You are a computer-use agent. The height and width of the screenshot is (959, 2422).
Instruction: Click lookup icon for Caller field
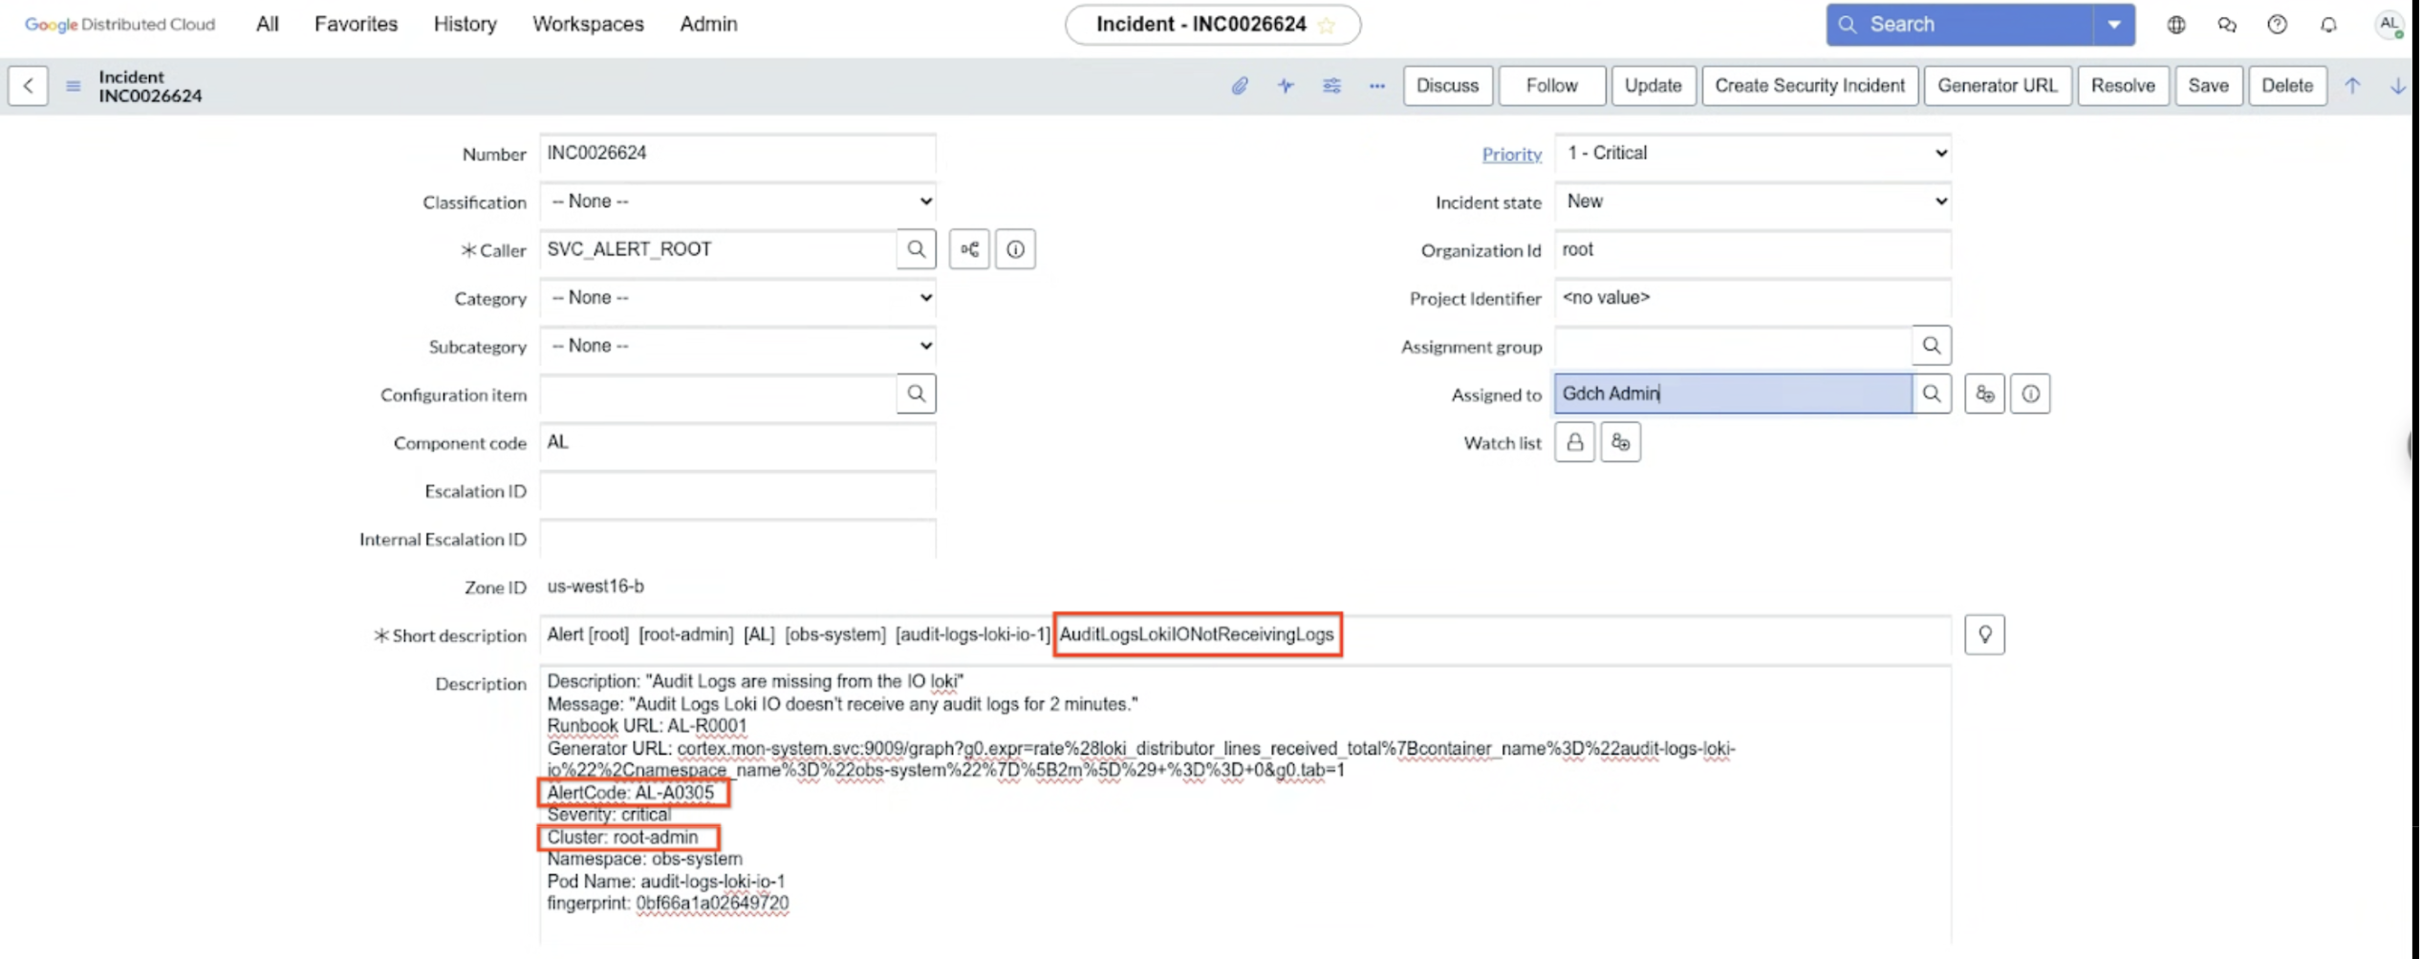click(x=916, y=249)
